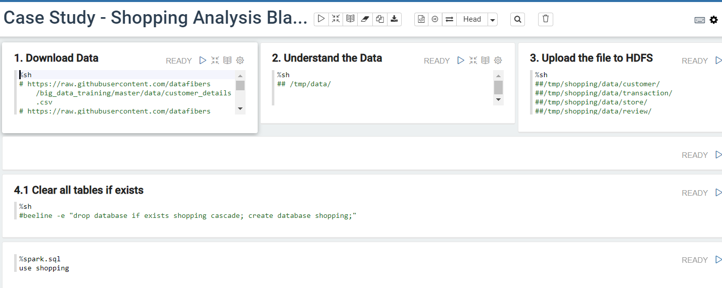The height and width of the screenshot is (288, 722).
Task: Open note interpreter binding gear icon
Action: pyautogui.click(x=713, y=20)
